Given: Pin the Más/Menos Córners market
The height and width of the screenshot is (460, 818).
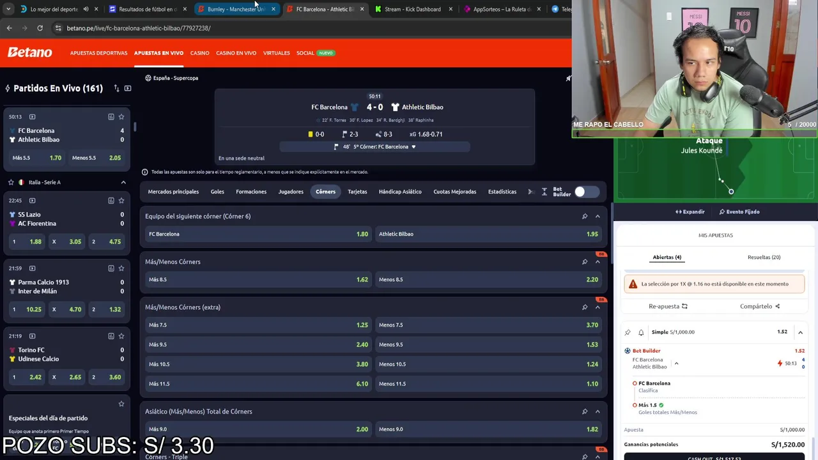Looking at the screenshot, I should (x=585, y=262).
